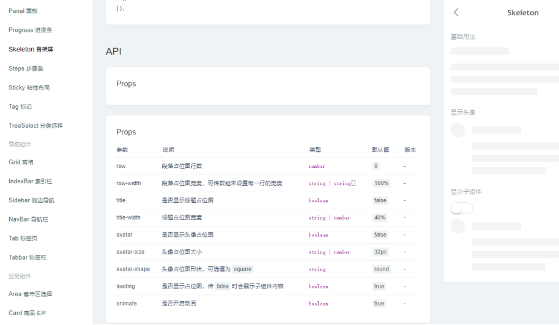Click the avatar parameter name cell
This screenshot has width=559, height=325.
124,235
